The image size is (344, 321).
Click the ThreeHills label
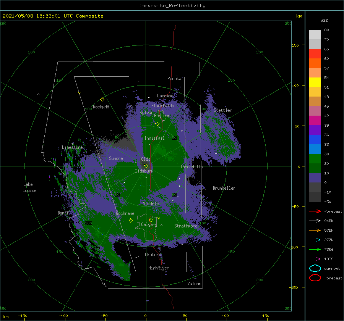(x=191, y=167)
